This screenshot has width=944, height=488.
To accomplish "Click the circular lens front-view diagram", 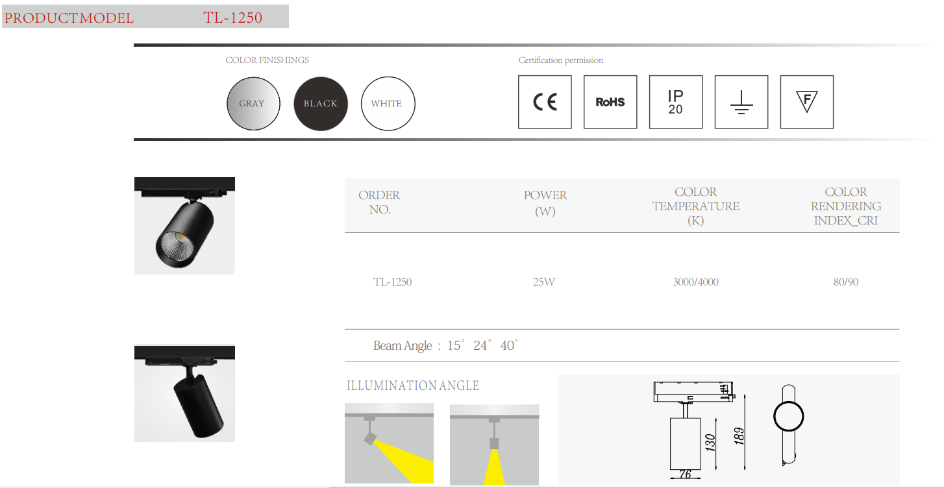I will [x=789, y=415].
